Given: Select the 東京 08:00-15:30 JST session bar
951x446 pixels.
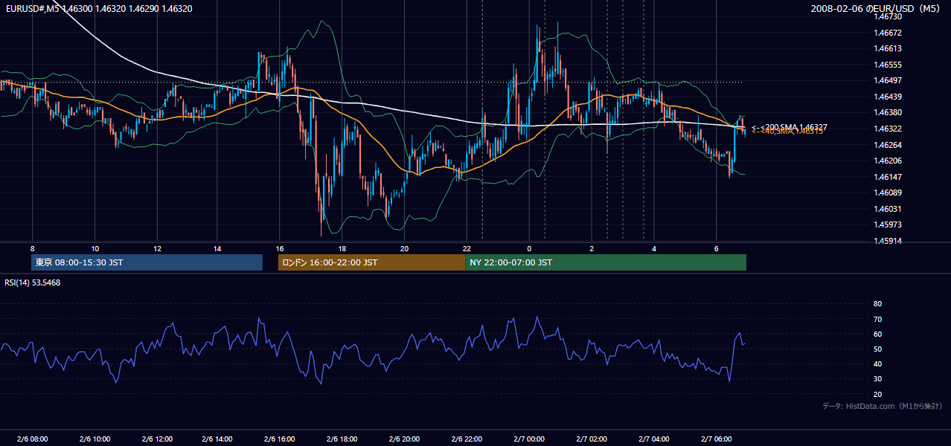Looking at the screenshot, I should pos(147,262).
